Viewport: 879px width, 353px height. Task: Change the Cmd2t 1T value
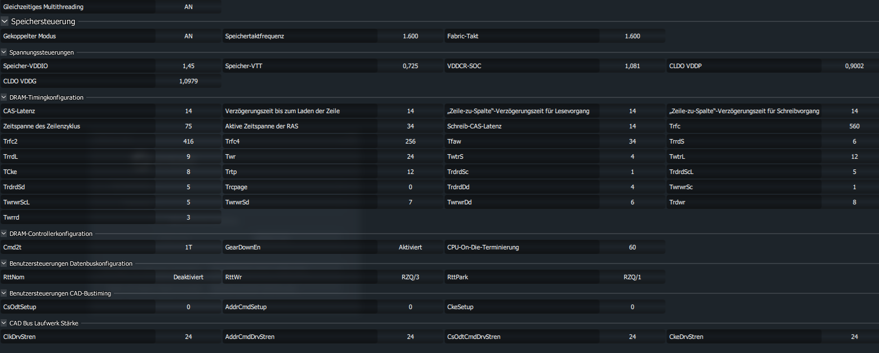[x=188, y=247]
